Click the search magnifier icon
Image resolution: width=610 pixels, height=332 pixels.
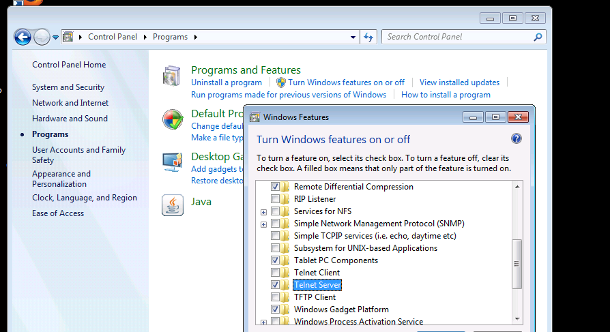tap(538, 37)
